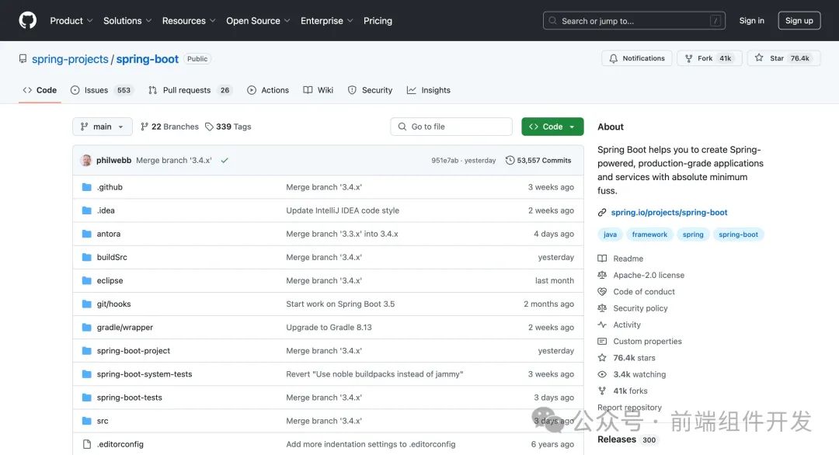
Task: Switch to the Issues tab
Action: pos(101,90)
